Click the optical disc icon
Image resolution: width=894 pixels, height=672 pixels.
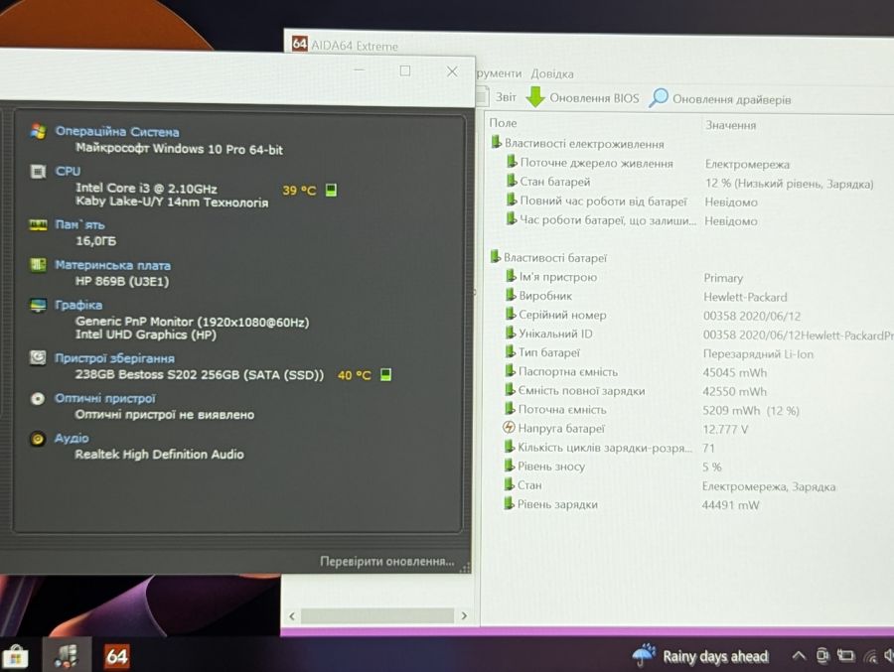[x=38, y=398]
